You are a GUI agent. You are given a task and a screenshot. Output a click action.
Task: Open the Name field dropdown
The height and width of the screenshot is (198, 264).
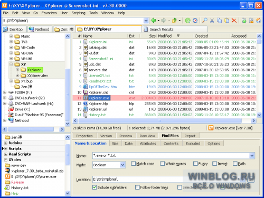tap(252, 156)
